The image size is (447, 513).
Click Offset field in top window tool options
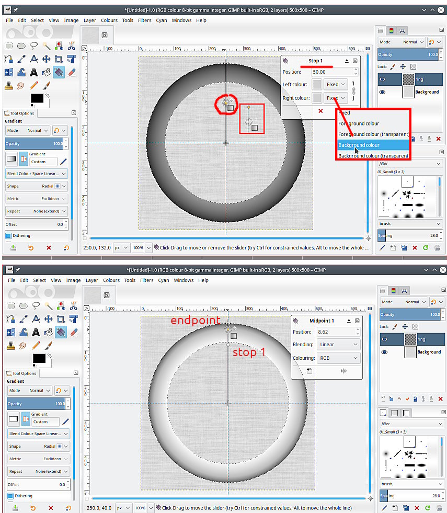point(36,224)
